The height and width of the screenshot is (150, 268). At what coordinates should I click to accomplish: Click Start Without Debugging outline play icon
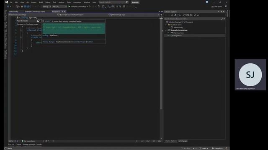click(90, 7)
